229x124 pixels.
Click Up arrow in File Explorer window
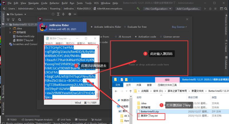[x=131, y=91]
